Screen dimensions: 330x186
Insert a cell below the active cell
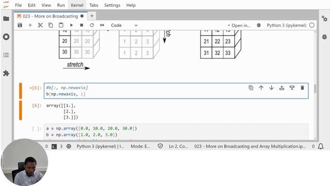pos(292,88)
